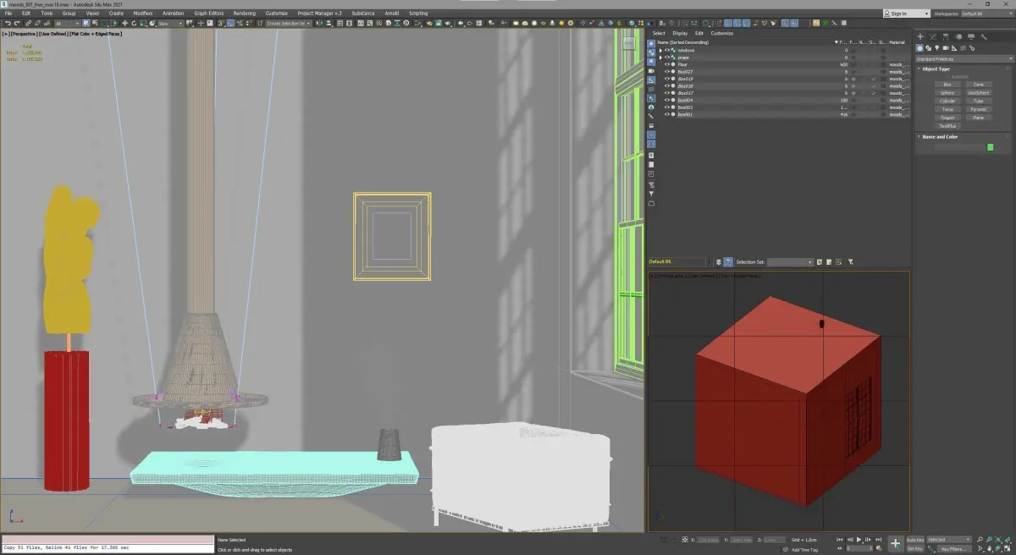Toggle visibility eye of Box003
The height and width of the screenshot is (555, 1016).
click(x=667, y=107)
